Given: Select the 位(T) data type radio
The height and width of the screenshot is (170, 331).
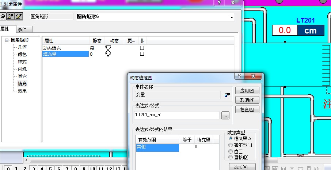Looking at the screenshot, I should coord(231,151).
